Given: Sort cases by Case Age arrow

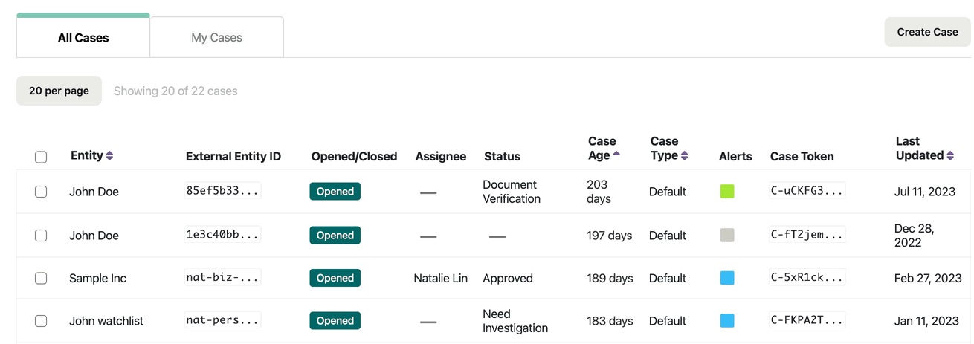Looking at the screenshot, I should pyautogui.click(x=616, y=155).
